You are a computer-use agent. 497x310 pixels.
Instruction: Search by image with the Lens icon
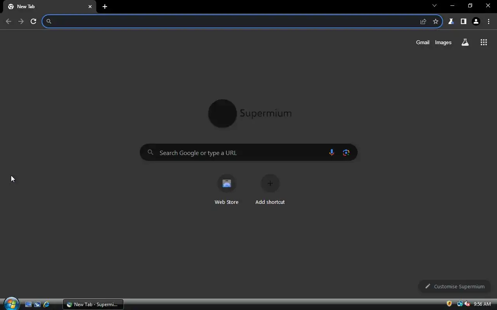point(346,153)
